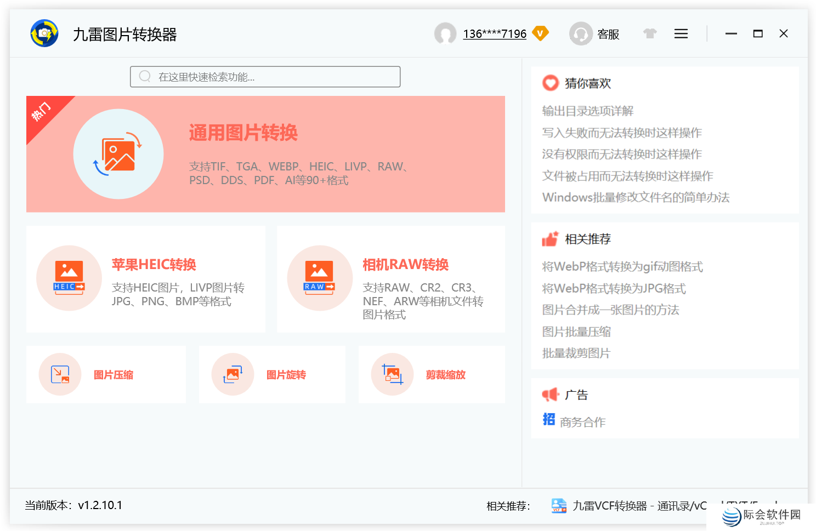Open 将WebP格式转换为JPG格式 guide
The height and width of the screenshot is (531, 816).
(x=614, y=288)
